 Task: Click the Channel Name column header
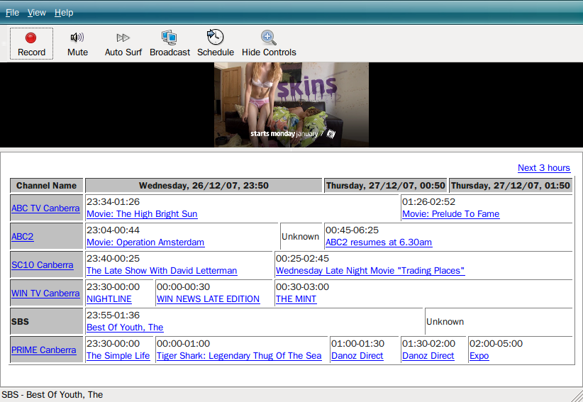[47, 185]
